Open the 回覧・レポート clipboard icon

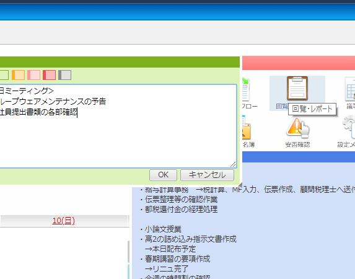tap(297, 89)
